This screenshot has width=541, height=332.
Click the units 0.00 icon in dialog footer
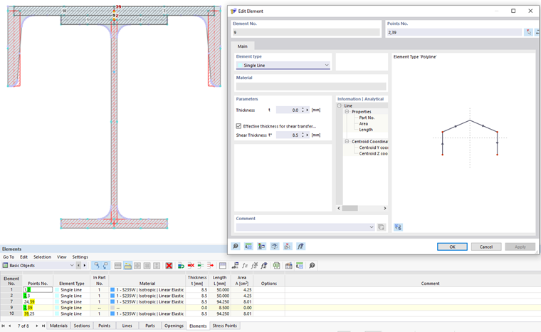click(x=248, y=247)
